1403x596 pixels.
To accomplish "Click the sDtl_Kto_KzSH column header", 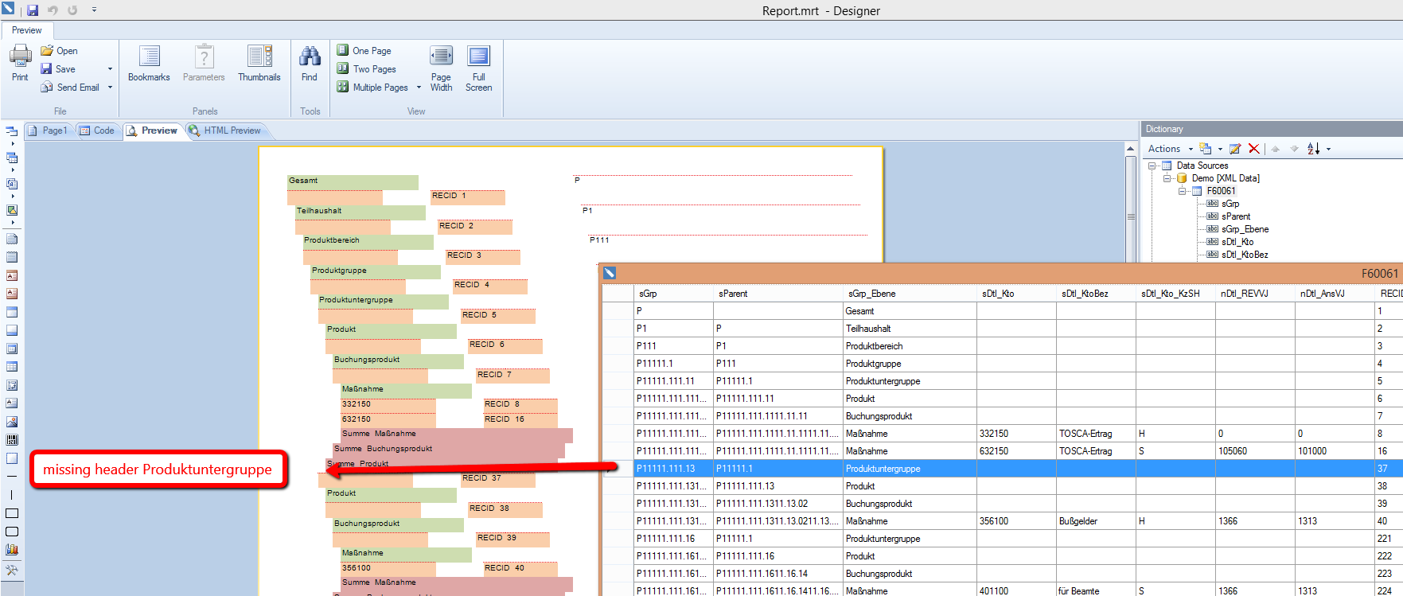I will pyautogui.click(x=1175, y=294).
